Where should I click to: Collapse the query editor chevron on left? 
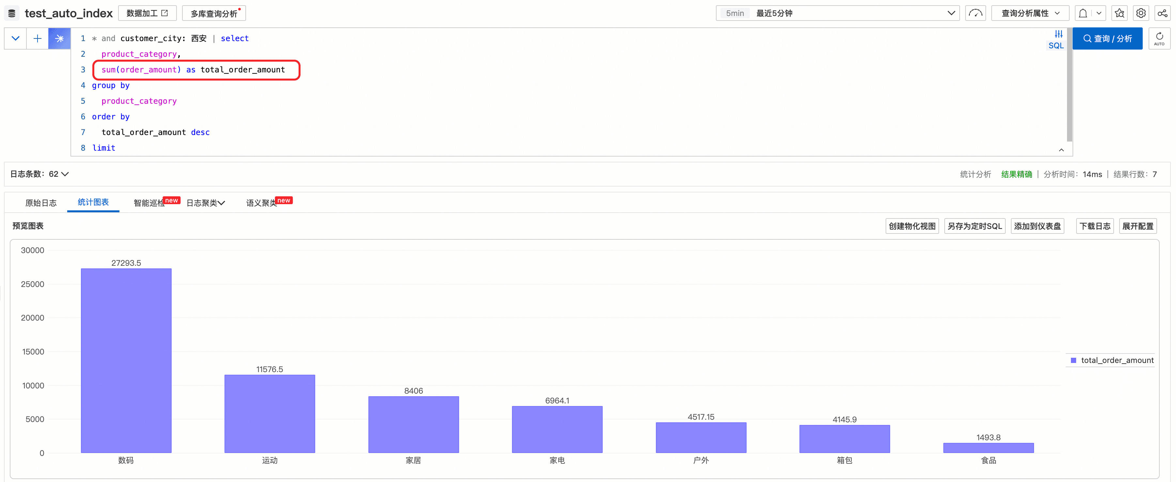(16, 38)
